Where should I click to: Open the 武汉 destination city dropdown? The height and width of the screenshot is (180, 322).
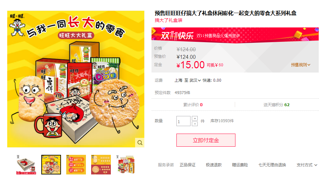point(195,80)
